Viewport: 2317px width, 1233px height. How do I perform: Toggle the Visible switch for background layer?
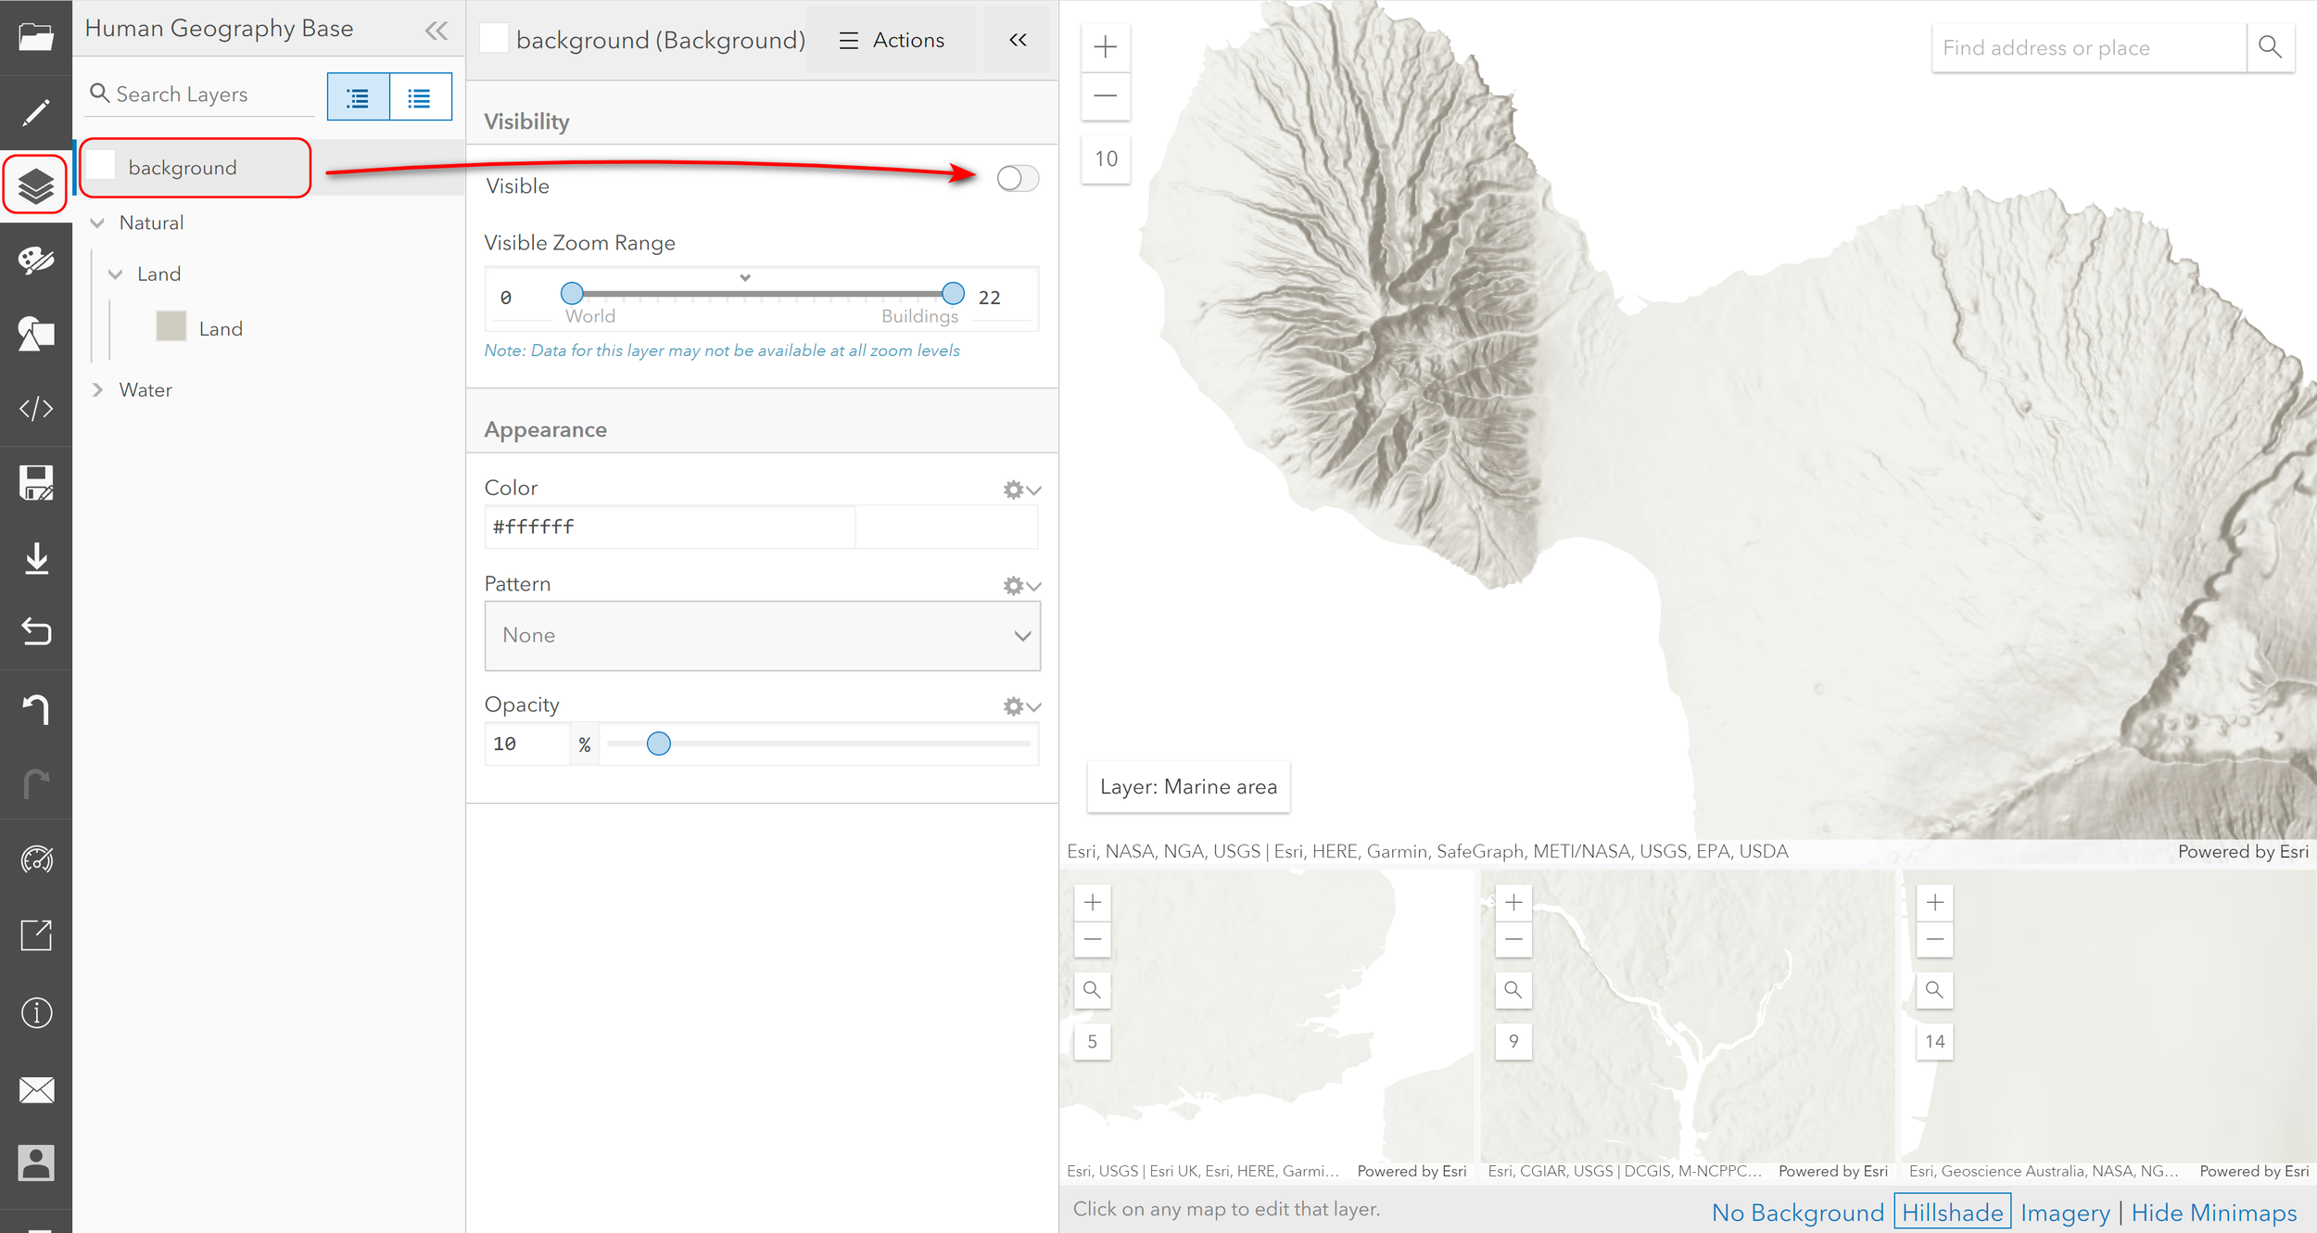[1018, 178]
